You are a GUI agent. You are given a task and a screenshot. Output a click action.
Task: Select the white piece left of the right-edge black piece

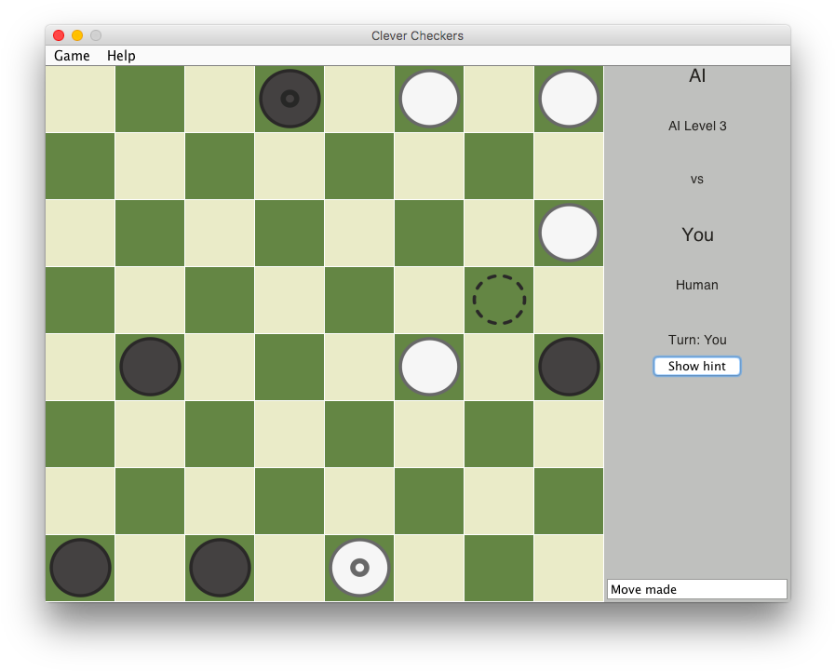point(429,367)
